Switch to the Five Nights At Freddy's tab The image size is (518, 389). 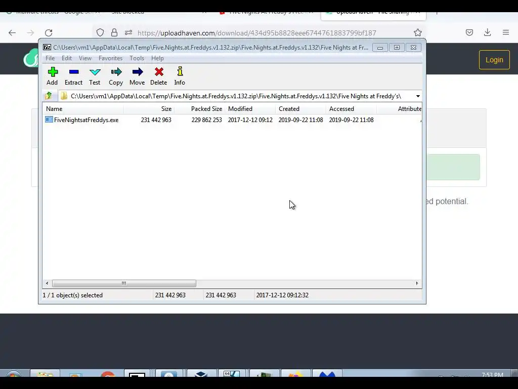266,13
